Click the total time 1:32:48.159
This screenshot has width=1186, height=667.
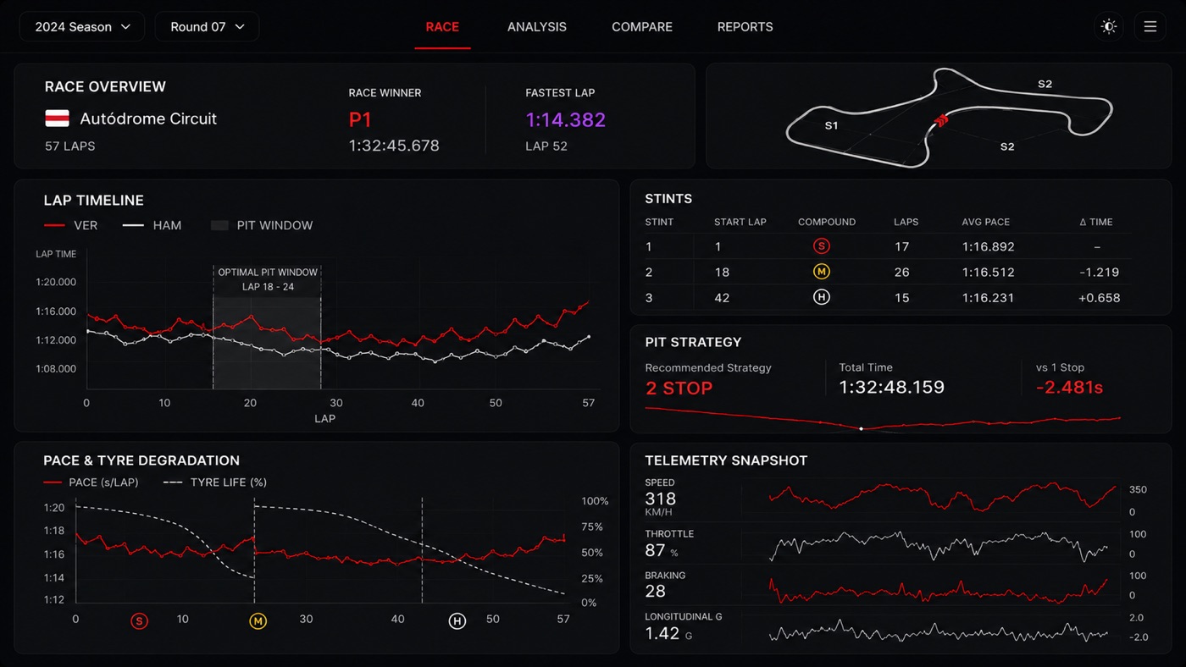point(892,388)
